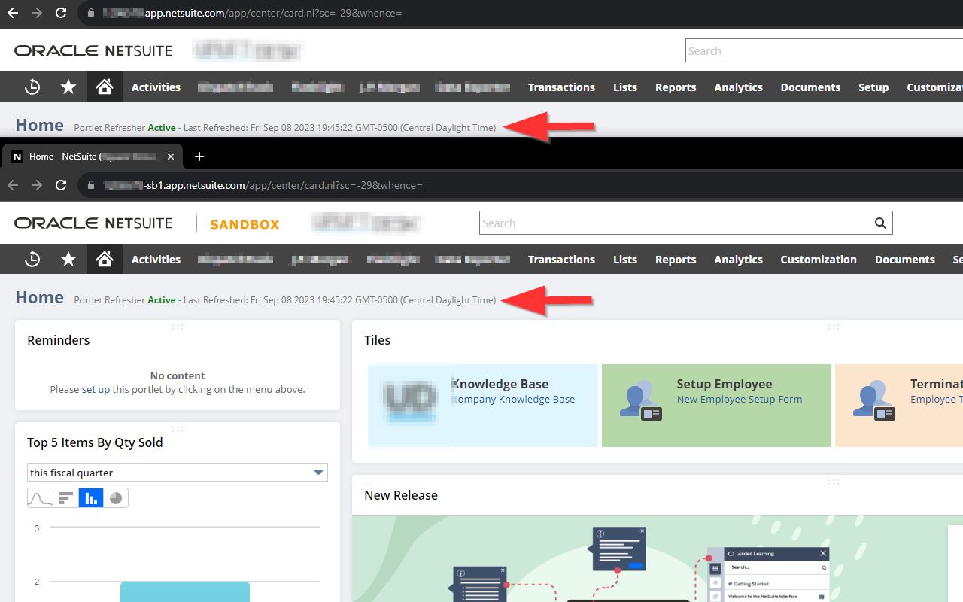Switch the Top 5 Items portlet to pie chart
The width and height of the screenshot is (963, 602).
(115, 497)
